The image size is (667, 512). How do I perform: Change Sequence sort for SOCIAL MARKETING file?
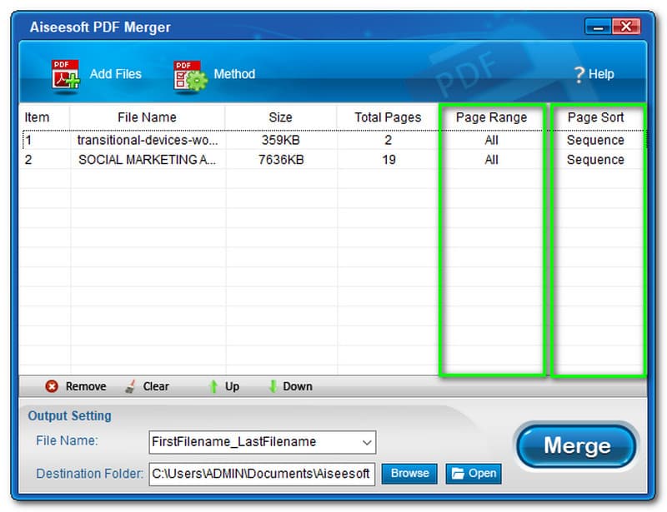click(x=595, y=160)
